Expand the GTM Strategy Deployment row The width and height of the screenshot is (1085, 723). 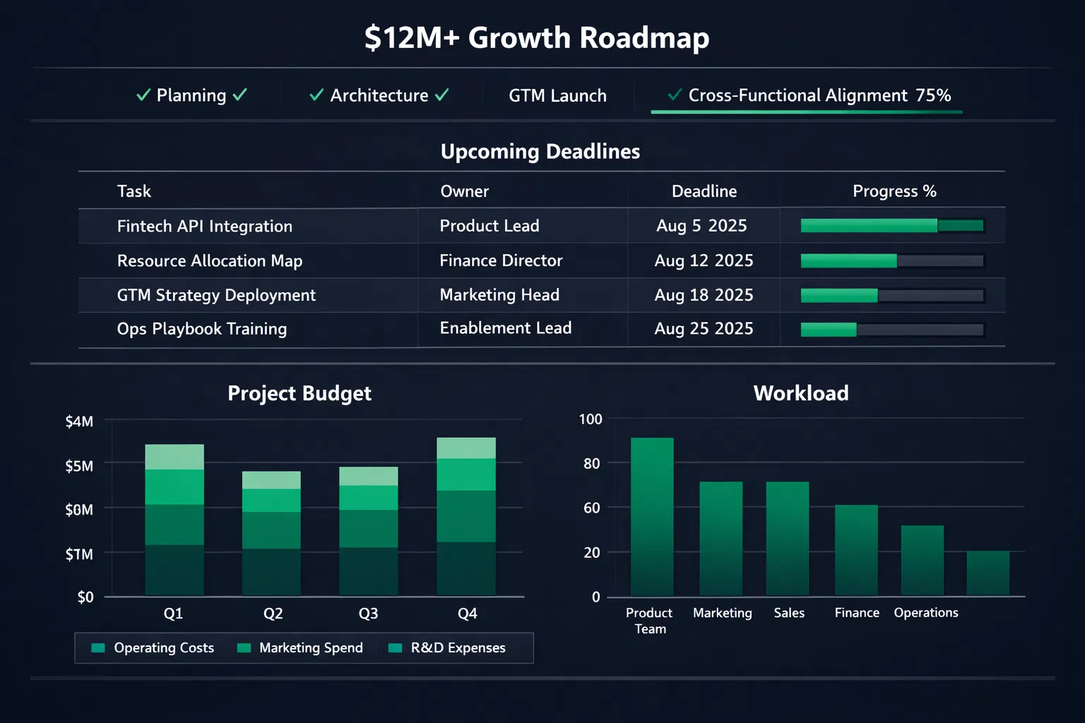(217, 295)
